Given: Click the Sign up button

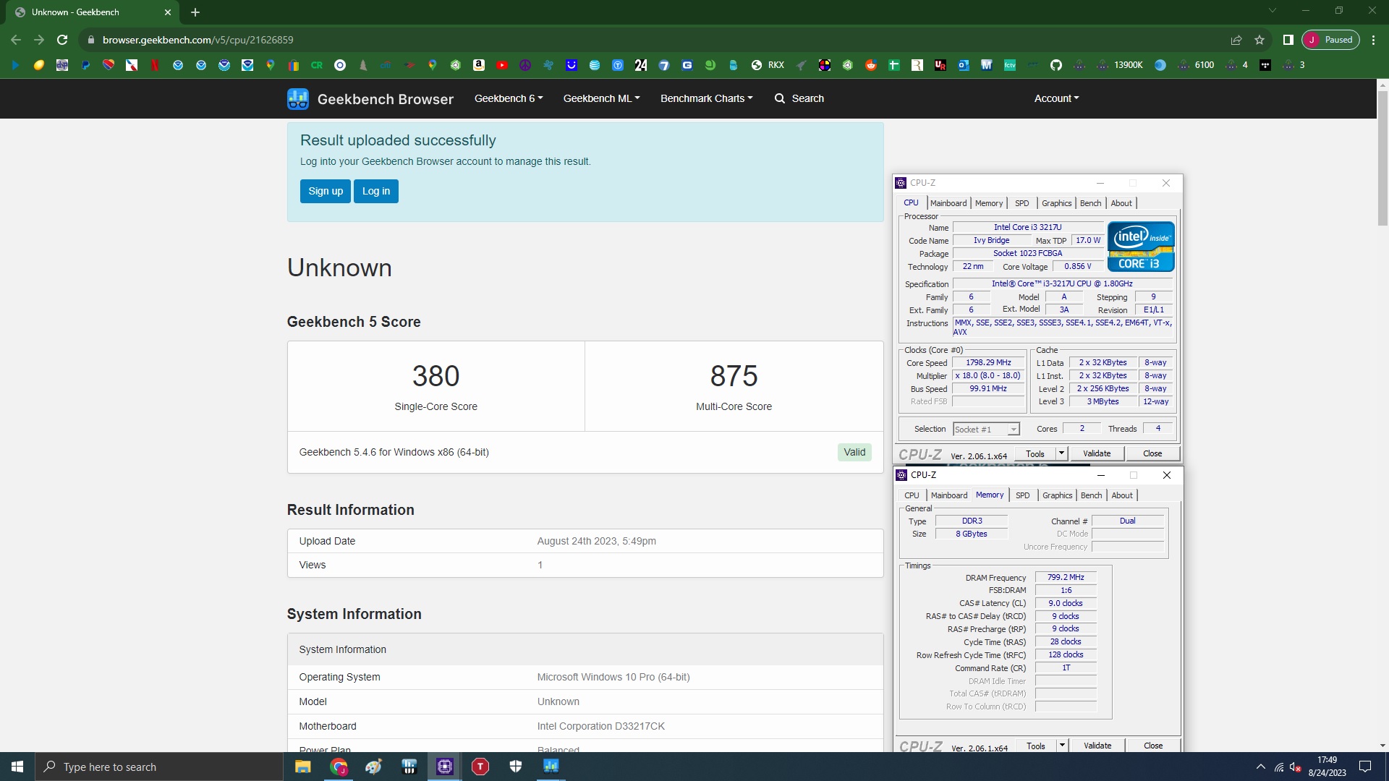Looking at the screenshot, I should click(x=326, y=191).
